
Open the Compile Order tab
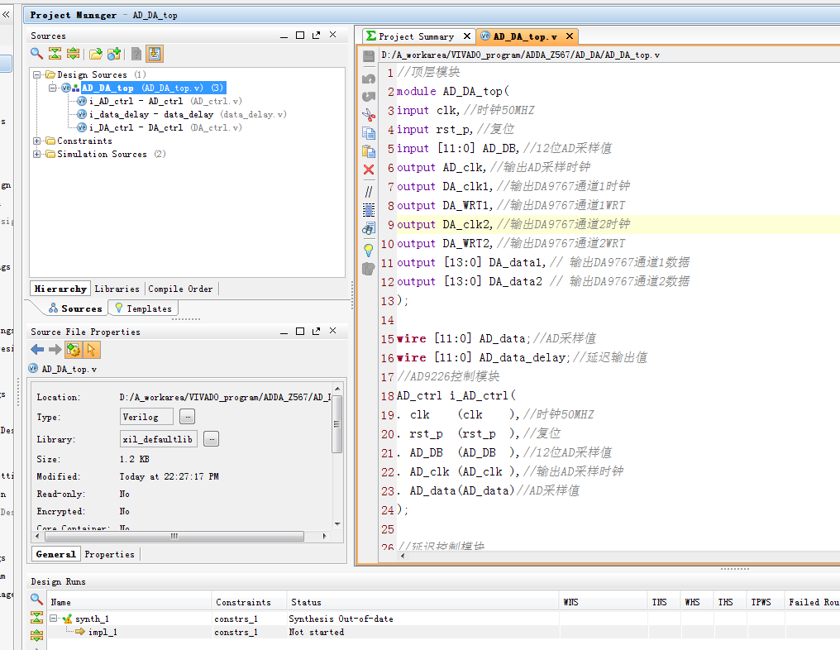[x=180, y=289]
